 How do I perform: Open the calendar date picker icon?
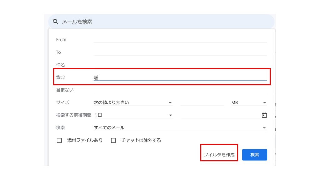click(264, 115)
